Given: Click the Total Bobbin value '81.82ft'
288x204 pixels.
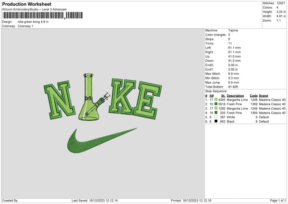Looking at the screenshot, I should point(233,87).
